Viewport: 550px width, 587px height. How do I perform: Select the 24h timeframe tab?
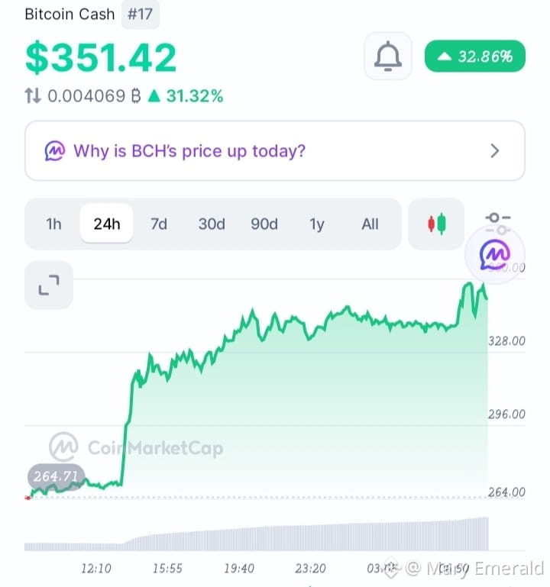coord(107,224)
